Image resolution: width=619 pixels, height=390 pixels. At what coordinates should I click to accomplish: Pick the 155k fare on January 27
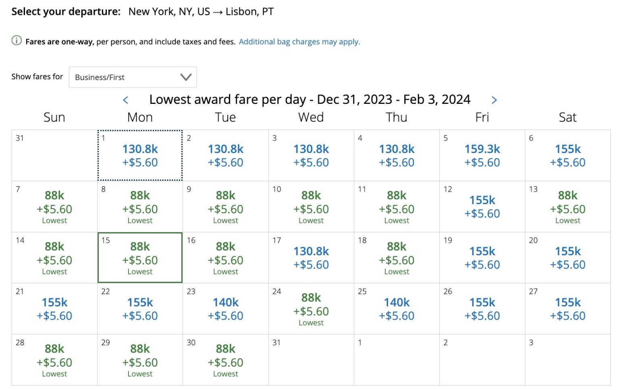coord(567,308)
